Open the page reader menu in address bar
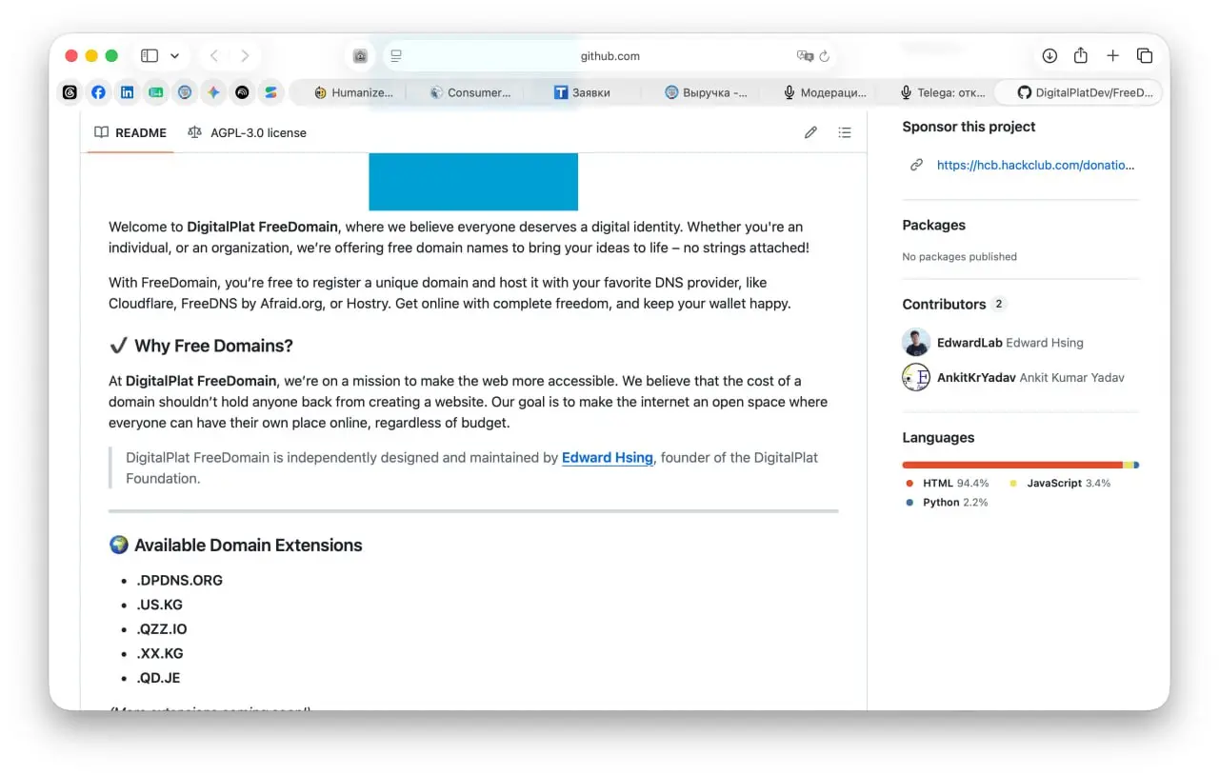This screenshot has width=1219, height=775. pyautogui.click(x=397, y=56)
